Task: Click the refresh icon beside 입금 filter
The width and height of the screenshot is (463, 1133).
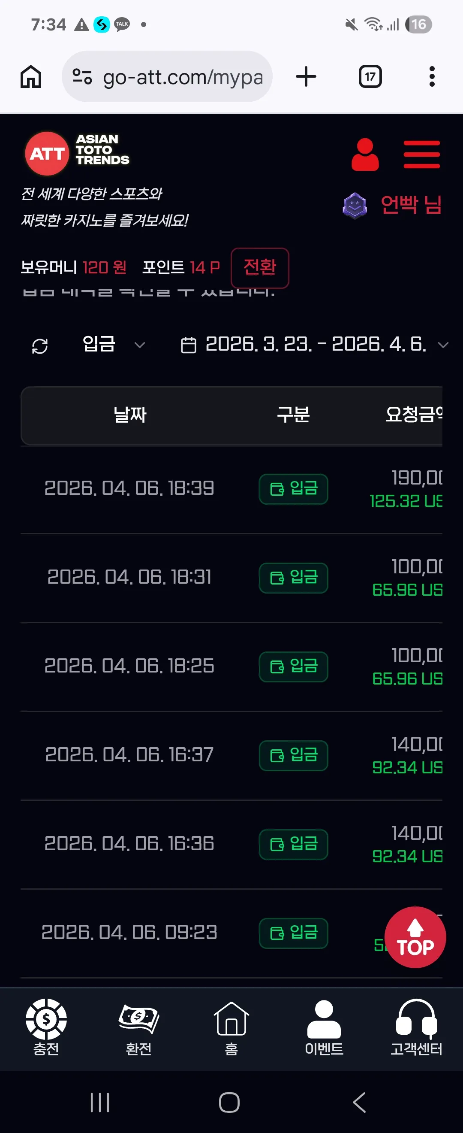Action: click(x=40, y=346)
